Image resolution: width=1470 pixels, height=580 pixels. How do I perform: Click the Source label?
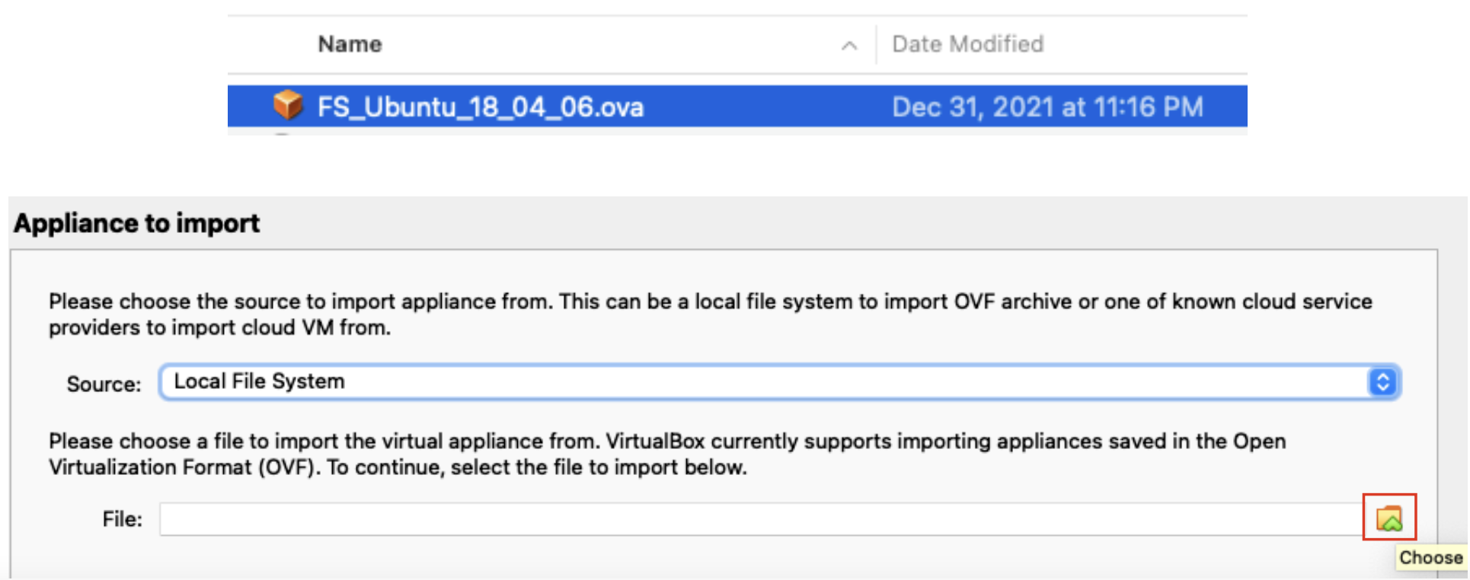[104, 384]
